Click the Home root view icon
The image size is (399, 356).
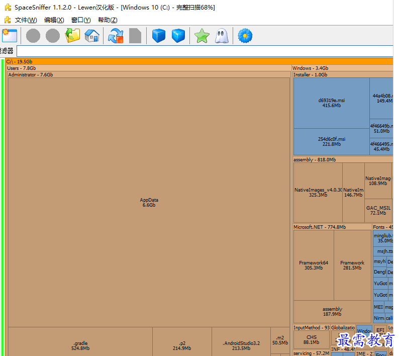click(x=92, y=35)
